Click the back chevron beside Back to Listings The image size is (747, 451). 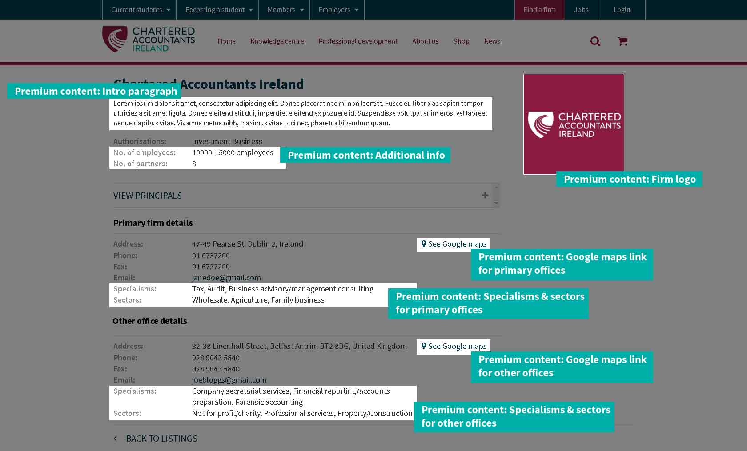[116, 439]
